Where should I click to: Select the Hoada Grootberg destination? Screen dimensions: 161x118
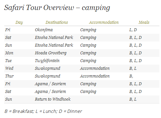pos(51,53)
